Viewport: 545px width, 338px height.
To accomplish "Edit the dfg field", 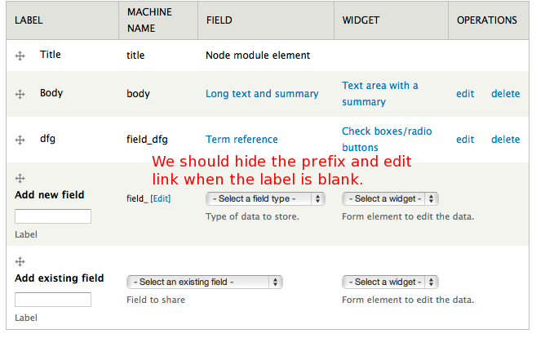I will (x=465, y=140).
